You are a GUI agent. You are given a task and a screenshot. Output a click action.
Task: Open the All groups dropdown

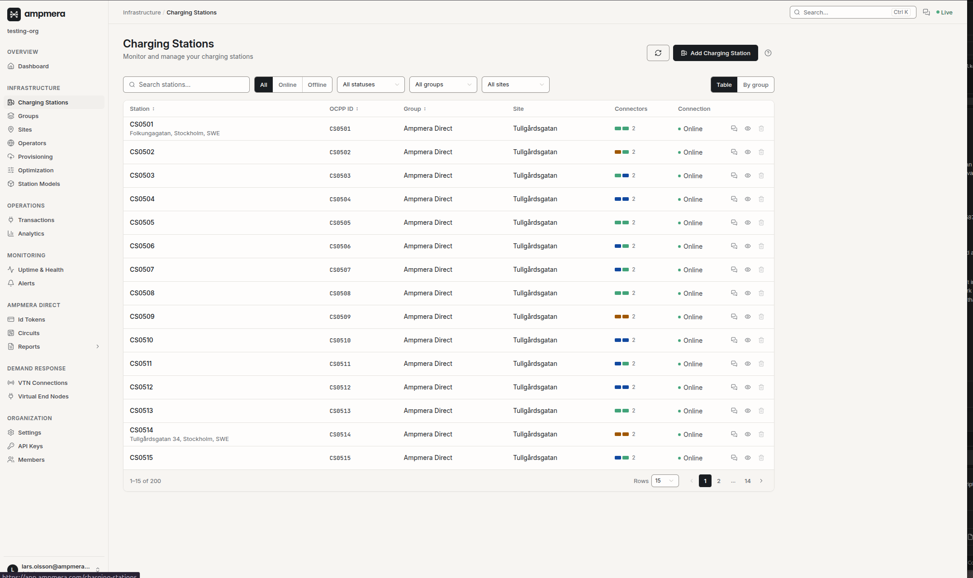443,85
